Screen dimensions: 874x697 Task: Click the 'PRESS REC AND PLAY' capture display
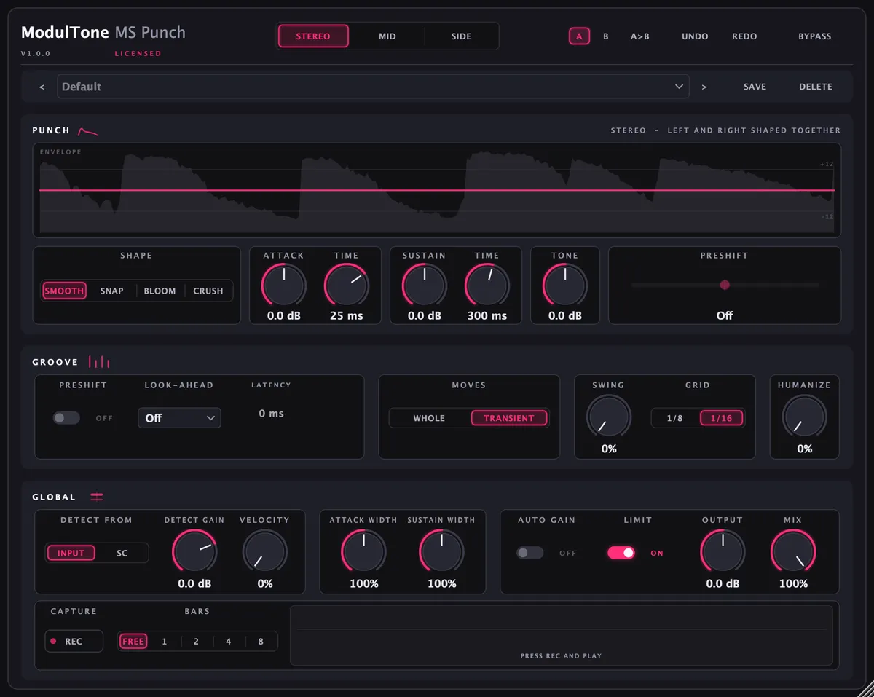[561, 635]
